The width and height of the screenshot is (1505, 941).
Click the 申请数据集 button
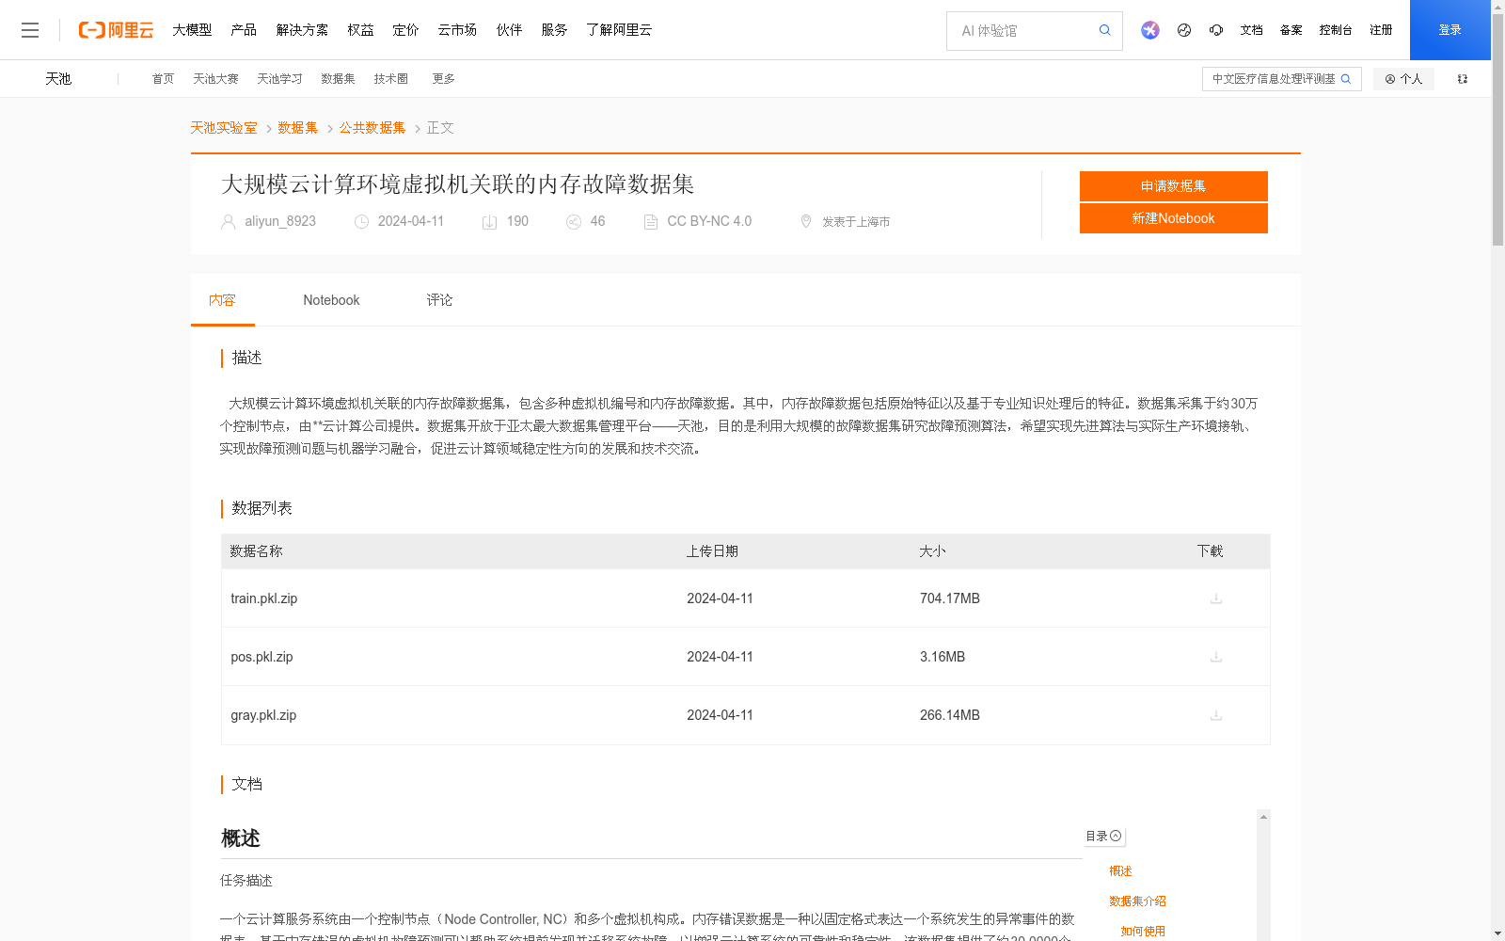click(x=1173, y=186)
